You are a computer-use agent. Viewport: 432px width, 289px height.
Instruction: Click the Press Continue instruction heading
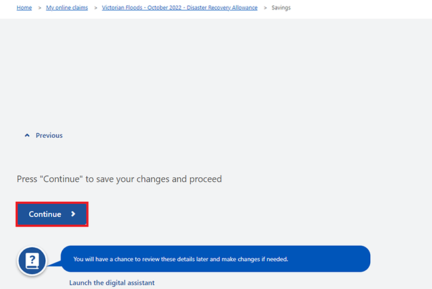[x=119, y=179]
